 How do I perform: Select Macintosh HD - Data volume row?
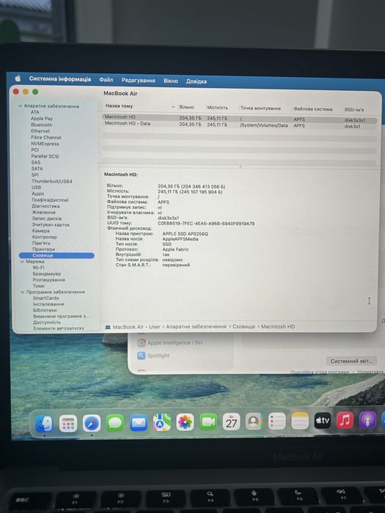[239, 125]
